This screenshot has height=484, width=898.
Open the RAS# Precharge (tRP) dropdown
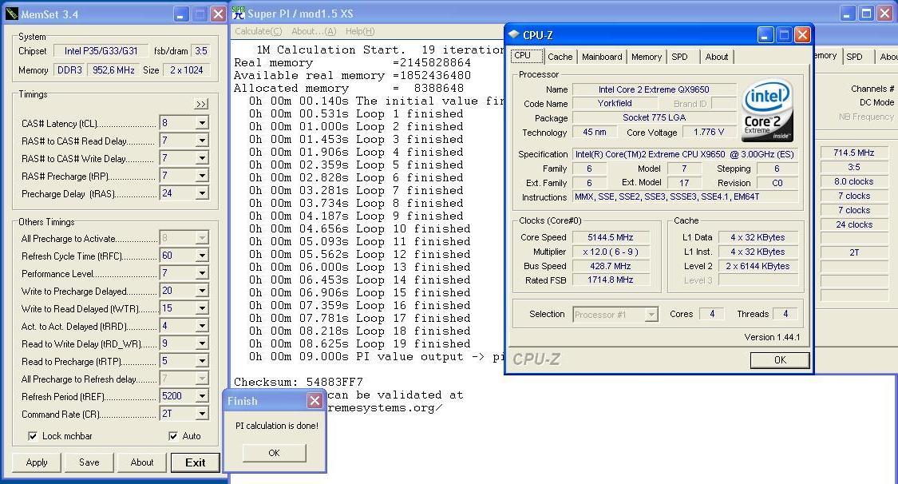(202, 176)
